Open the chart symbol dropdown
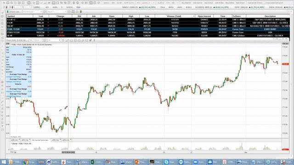This screenshot has width=294, height=165. pos(35,40)
